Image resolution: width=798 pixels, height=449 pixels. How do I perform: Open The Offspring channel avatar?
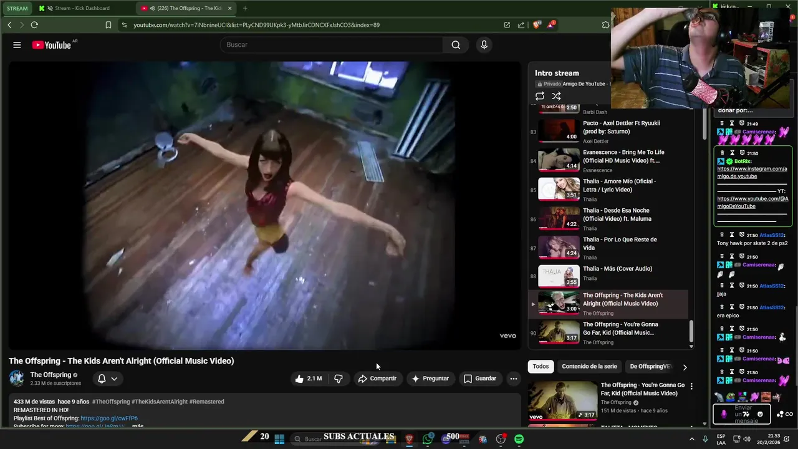[17, 379]
